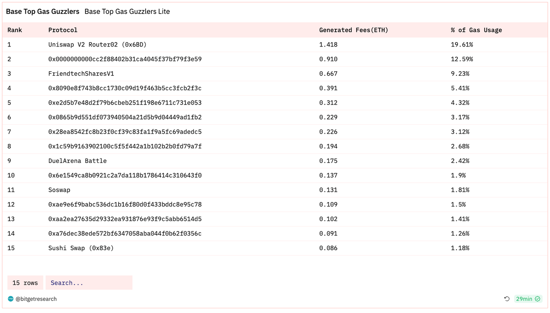Click the 0.667 generated fees value

pyautogui.click(x=328, y=74)
